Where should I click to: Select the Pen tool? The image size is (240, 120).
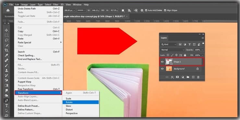click(x=6, y=101)
